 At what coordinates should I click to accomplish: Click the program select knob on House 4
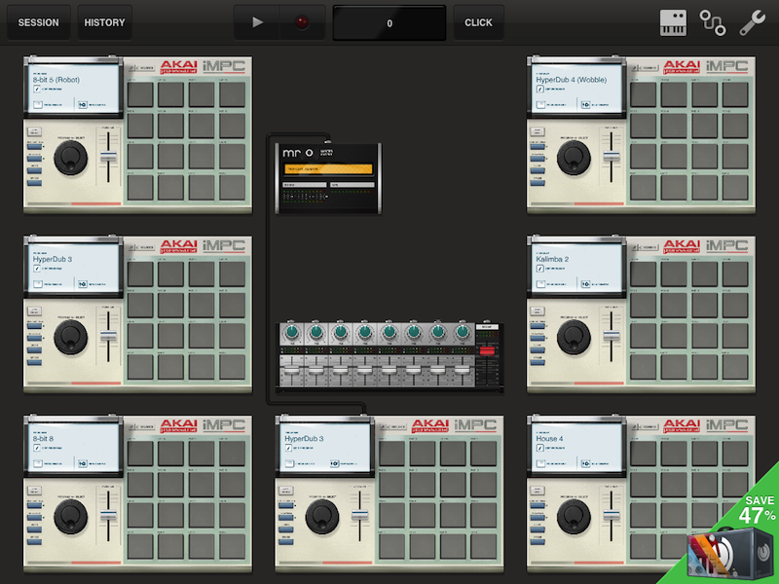click(x=574, y=517)
